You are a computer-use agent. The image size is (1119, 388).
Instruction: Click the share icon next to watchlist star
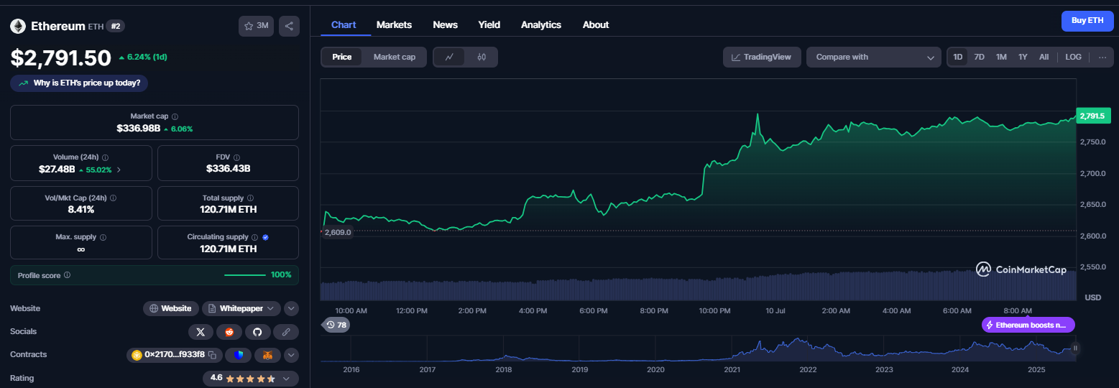point(289,26)
